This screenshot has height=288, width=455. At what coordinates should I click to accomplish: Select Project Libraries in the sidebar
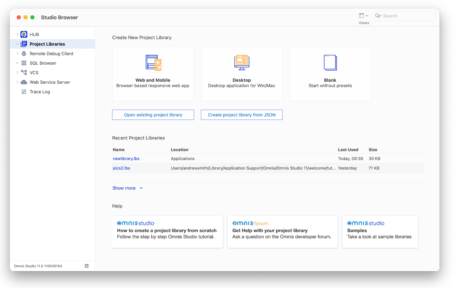[x=47, y=44]
